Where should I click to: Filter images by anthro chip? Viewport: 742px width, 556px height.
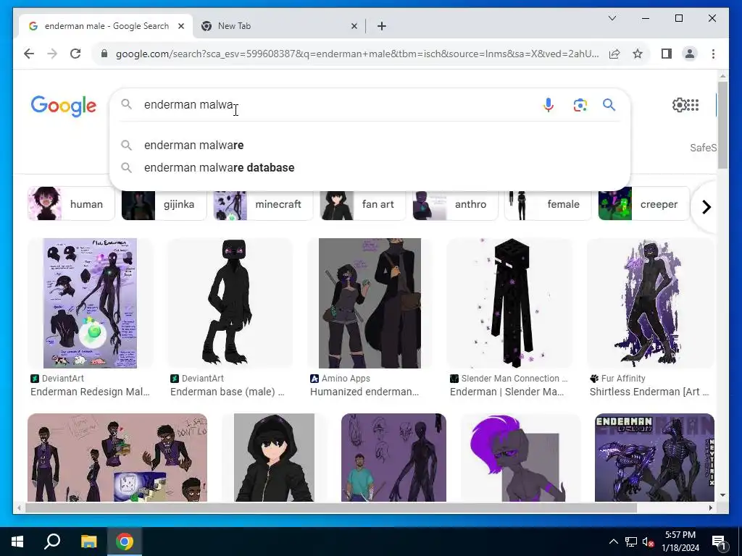click(x=455, y=203)
